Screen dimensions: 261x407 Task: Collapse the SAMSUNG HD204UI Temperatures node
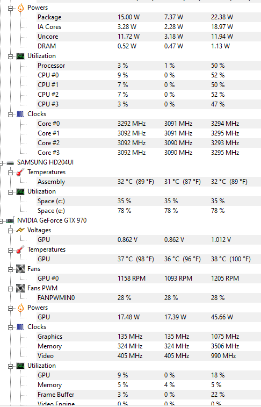10,173
